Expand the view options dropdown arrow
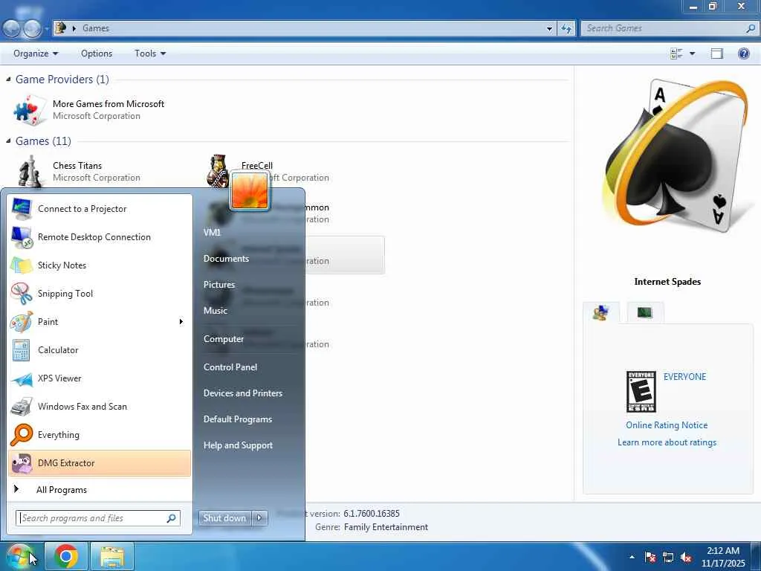Screen dimensions: 761x571 [692, 54]
